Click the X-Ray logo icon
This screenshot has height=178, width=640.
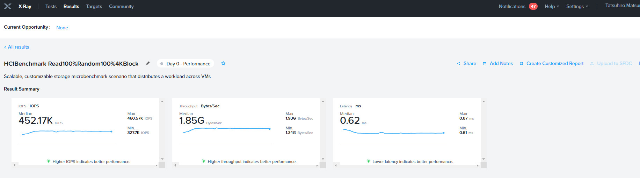[x=8, y=6]
